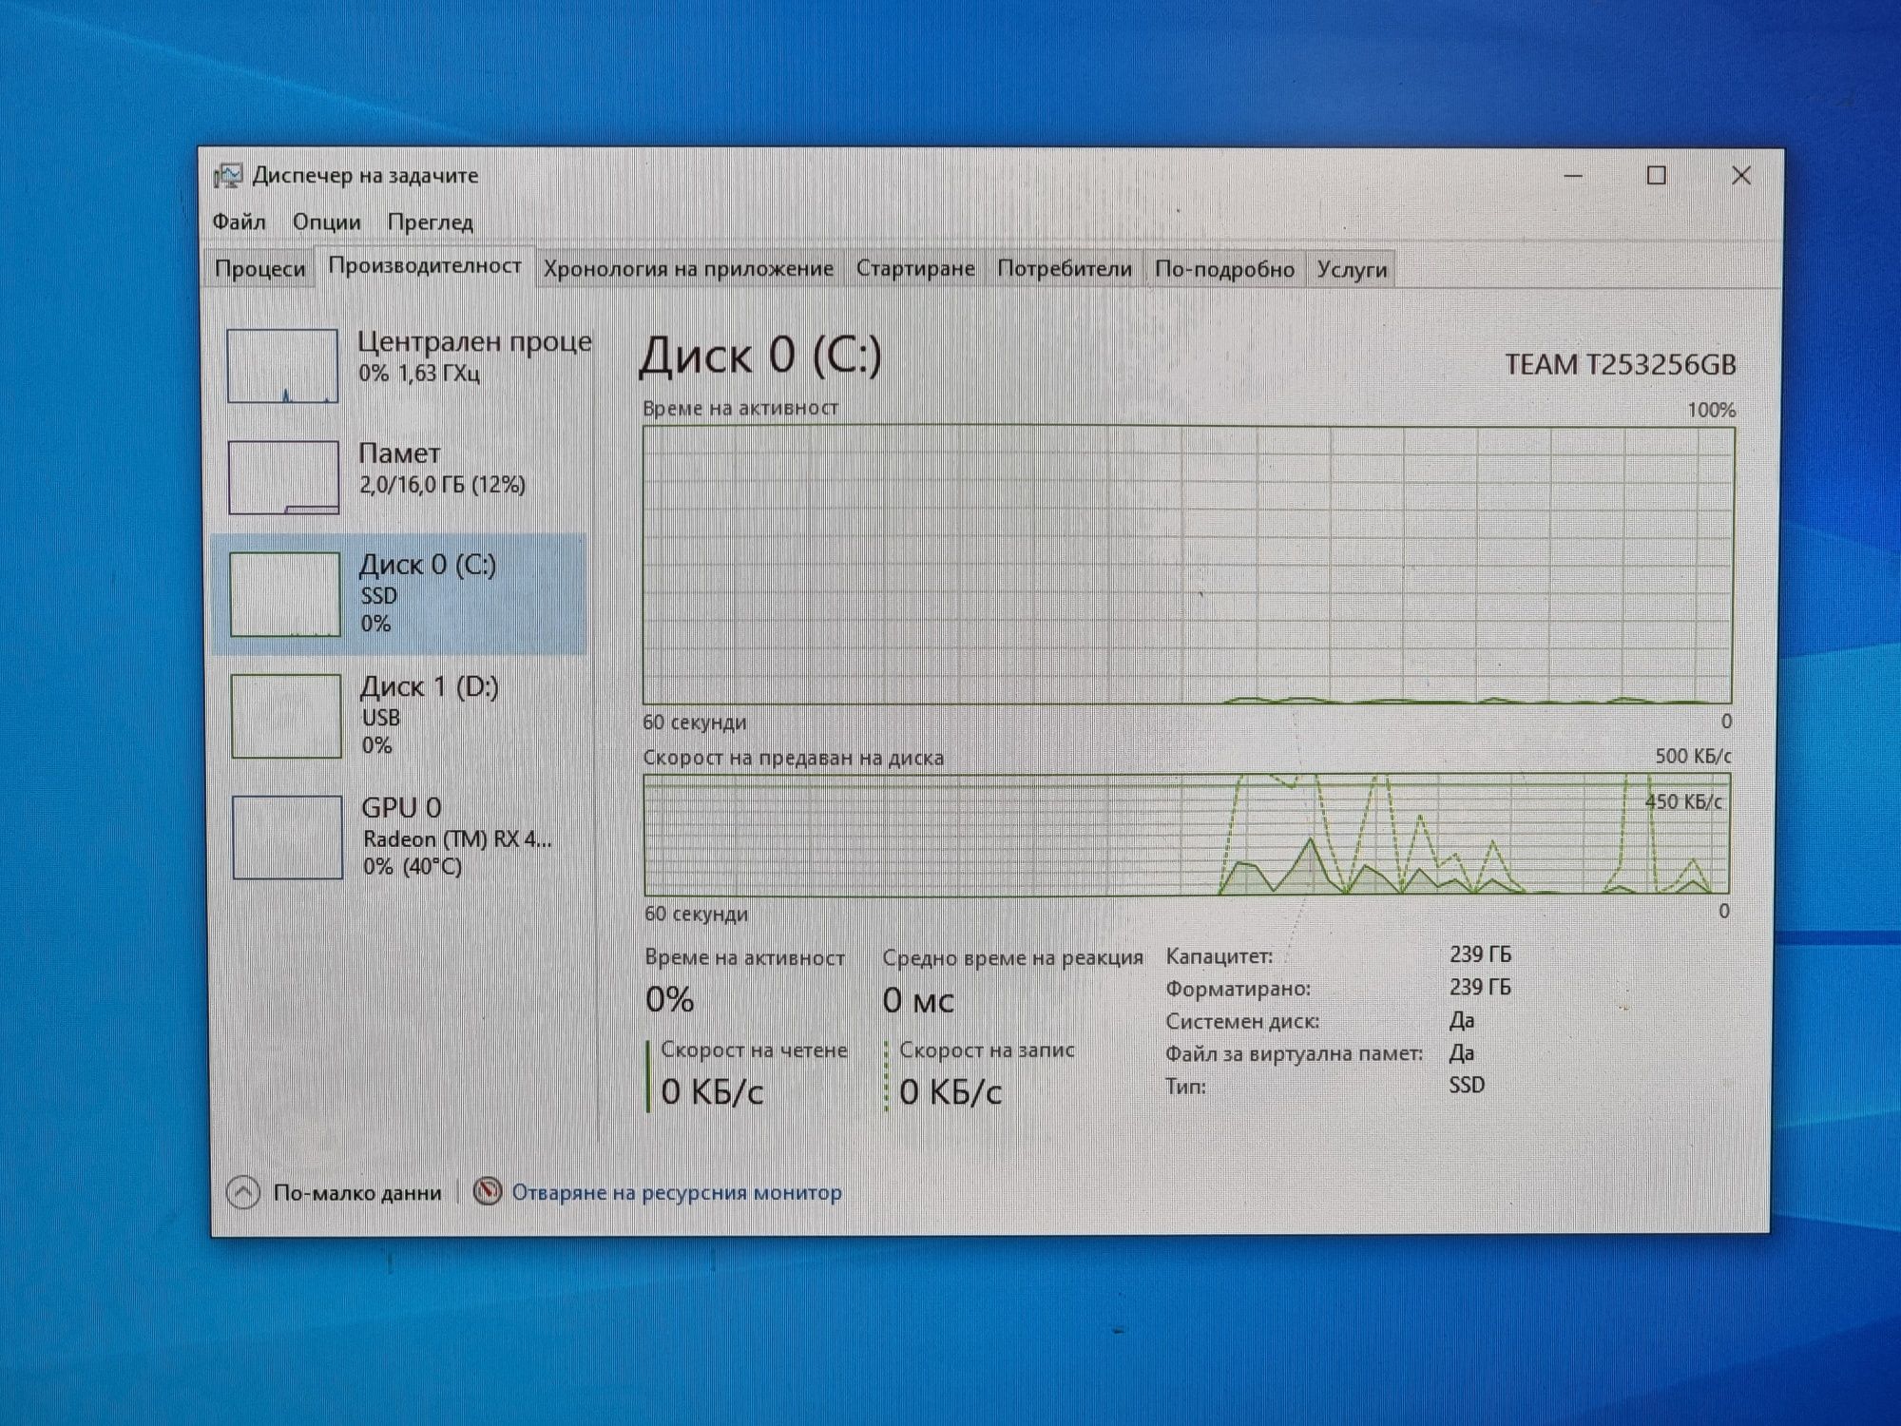Open the По-подробно tab

click(1224, 270)
